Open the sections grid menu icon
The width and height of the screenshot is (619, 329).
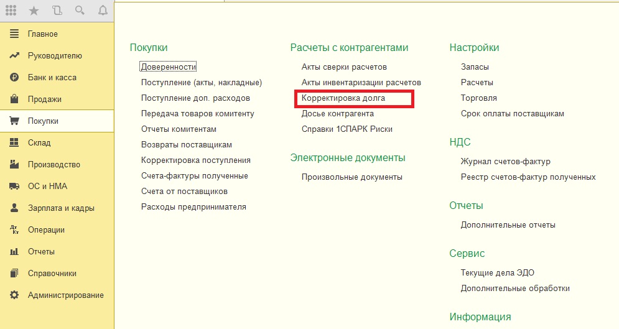click(x=11, y=10)
